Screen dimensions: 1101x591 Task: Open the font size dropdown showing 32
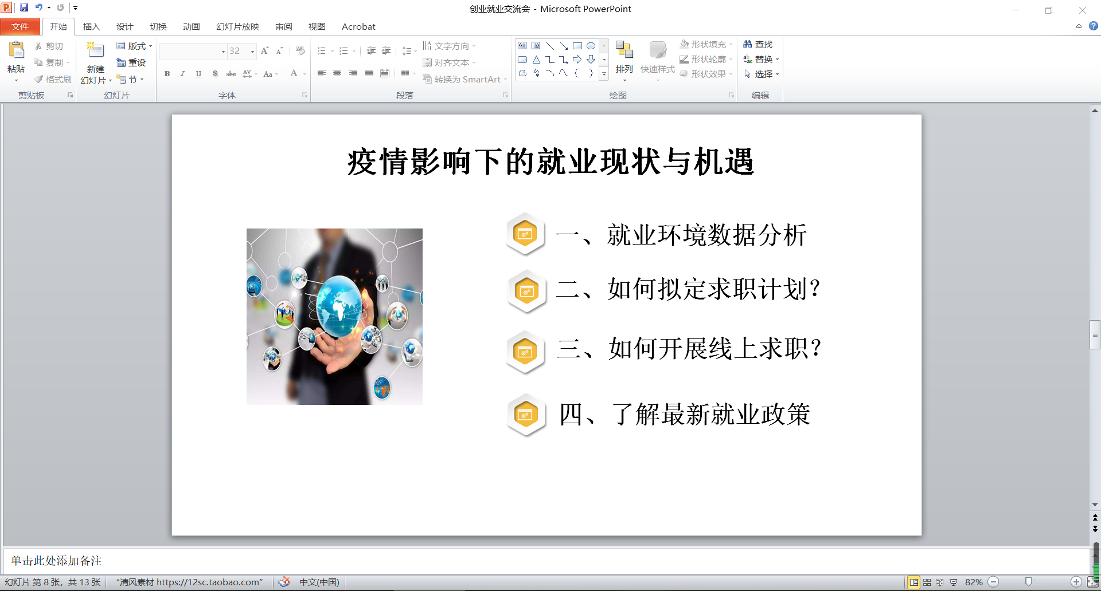[x=252, y=52]
